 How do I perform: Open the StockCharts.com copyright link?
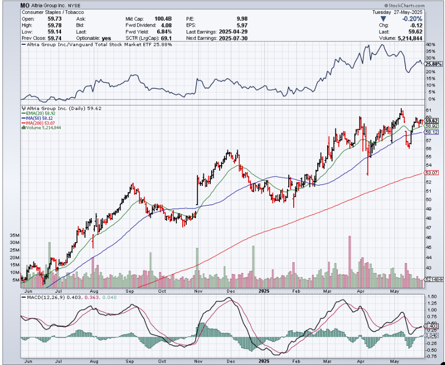coord(404,6)
